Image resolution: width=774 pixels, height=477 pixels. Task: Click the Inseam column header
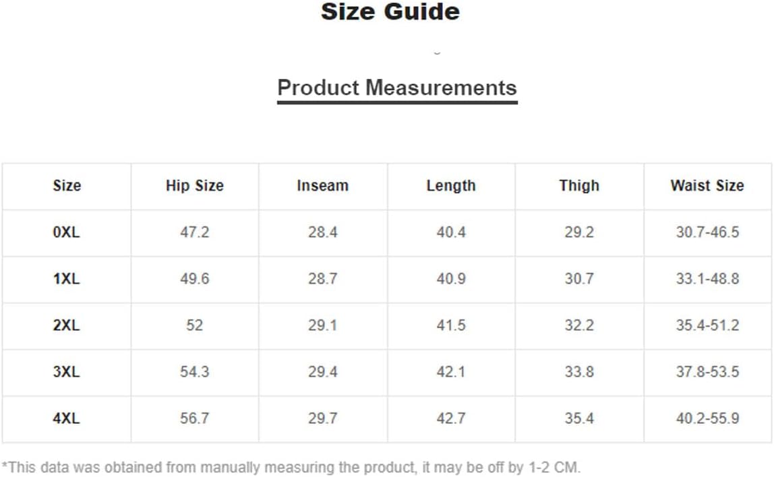323,185
